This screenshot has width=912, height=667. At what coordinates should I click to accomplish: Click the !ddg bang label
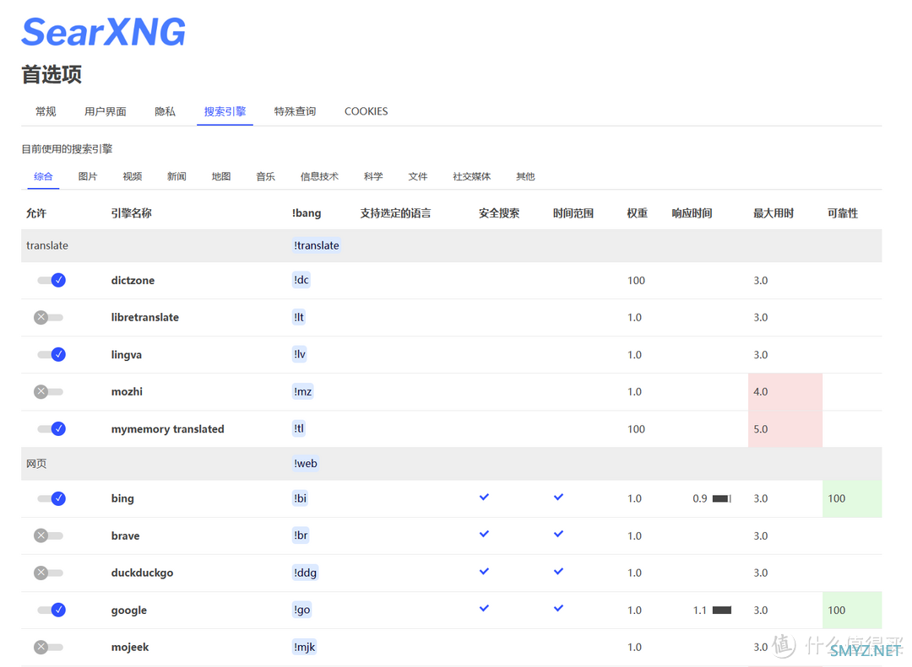[x=306, y=573]
